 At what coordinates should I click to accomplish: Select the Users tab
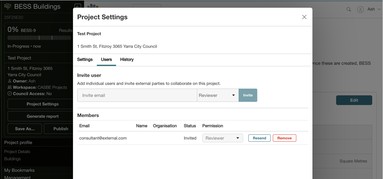point(106,60)
